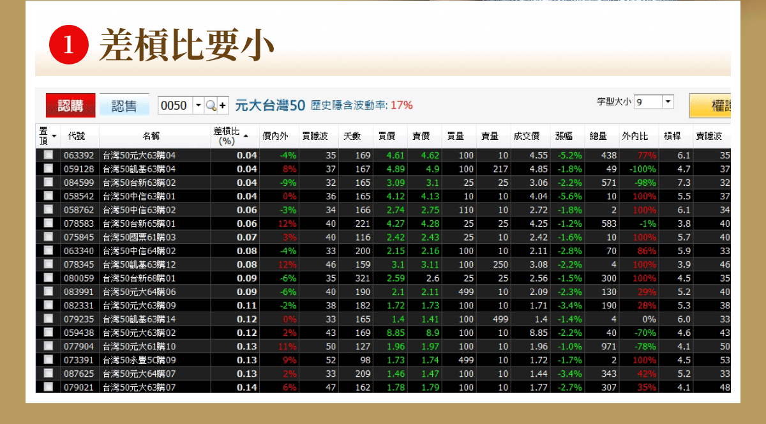Click warrant code 082331
The height and width of the screenshot is (424, 766).
(79, 305)
